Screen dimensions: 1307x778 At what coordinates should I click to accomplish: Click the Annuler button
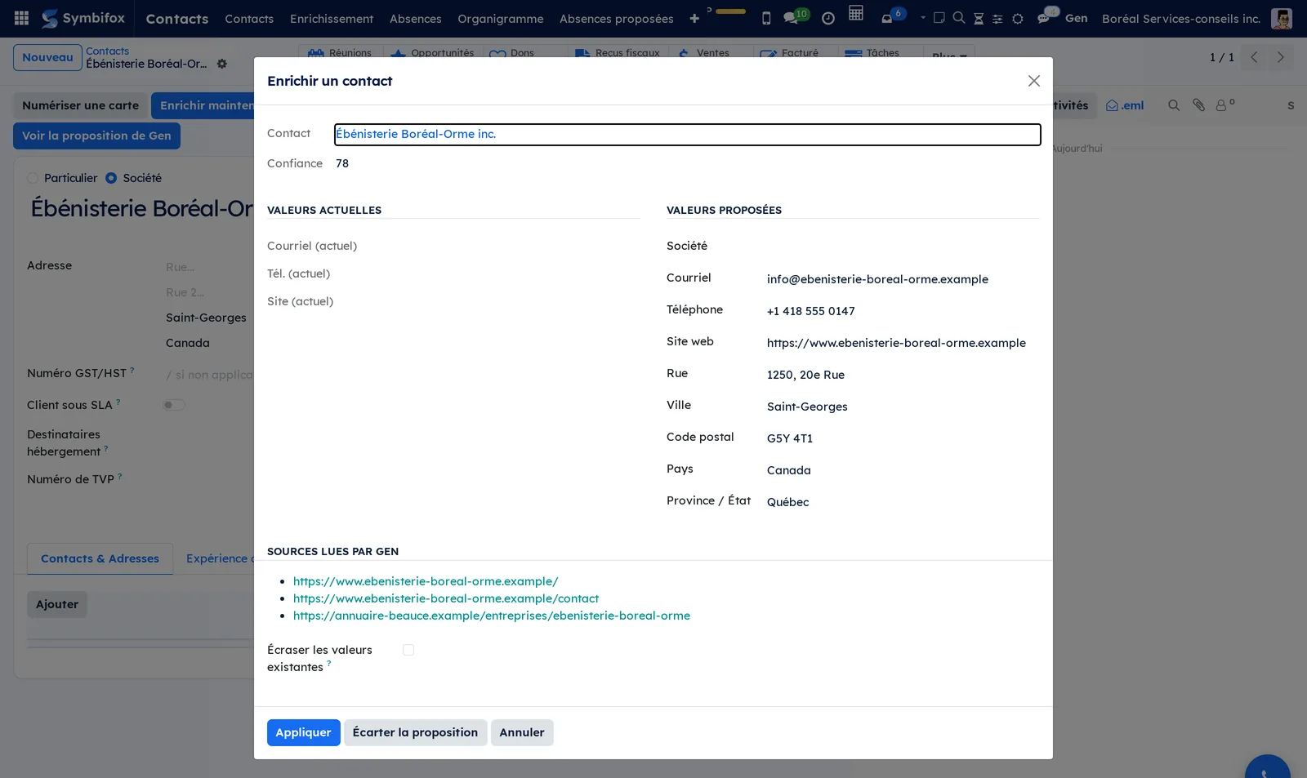point(522,732)
